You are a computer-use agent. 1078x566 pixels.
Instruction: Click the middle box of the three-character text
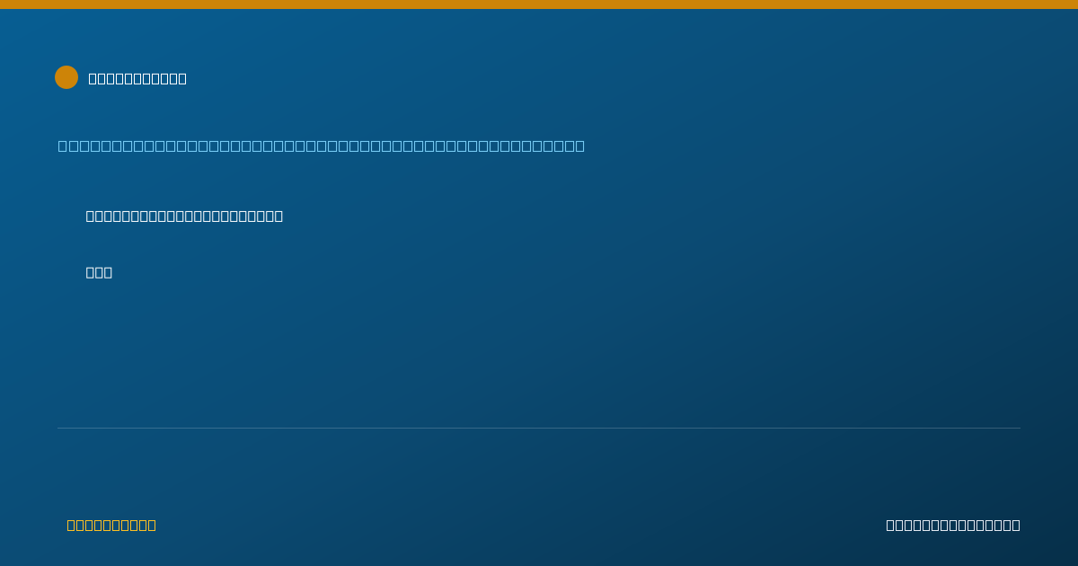tap(99, 272)
